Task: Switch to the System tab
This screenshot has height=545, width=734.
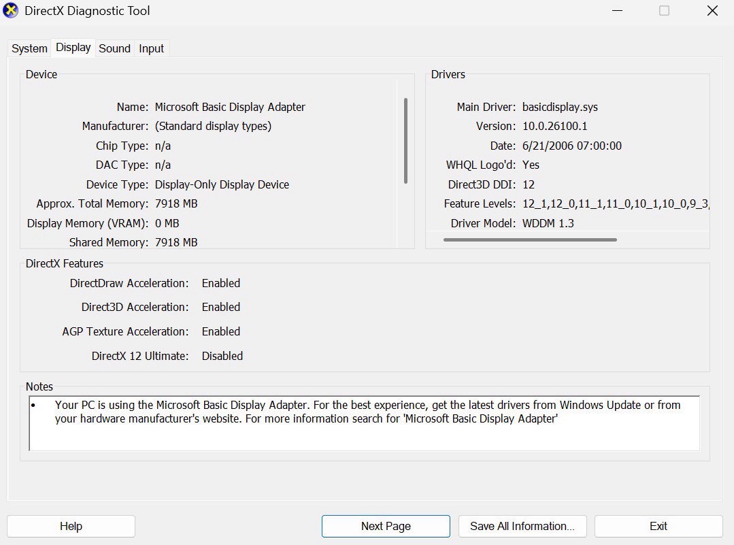Action: point(29,48)
